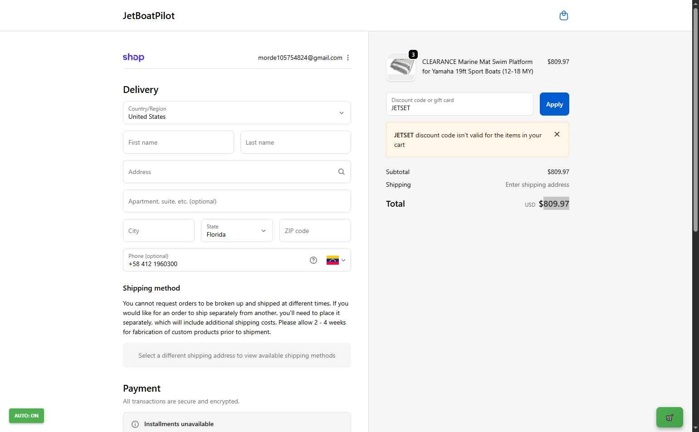The height and width of the screenshot is (432, 699).
Task: Click the quantity badge showing 3
Action: click(413, 55)
